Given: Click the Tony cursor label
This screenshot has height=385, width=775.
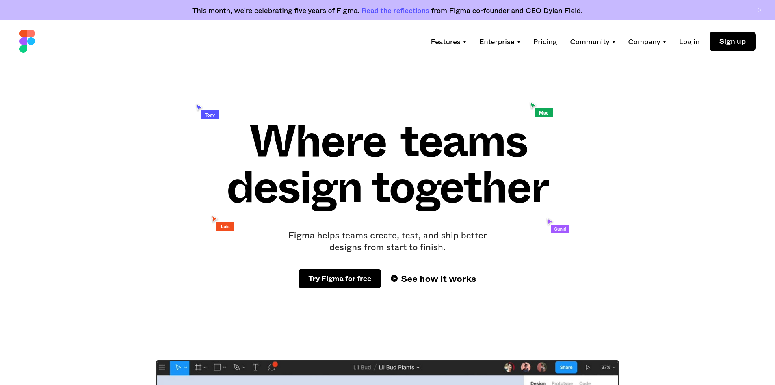Looking at the screenshot, I should 210,115.
